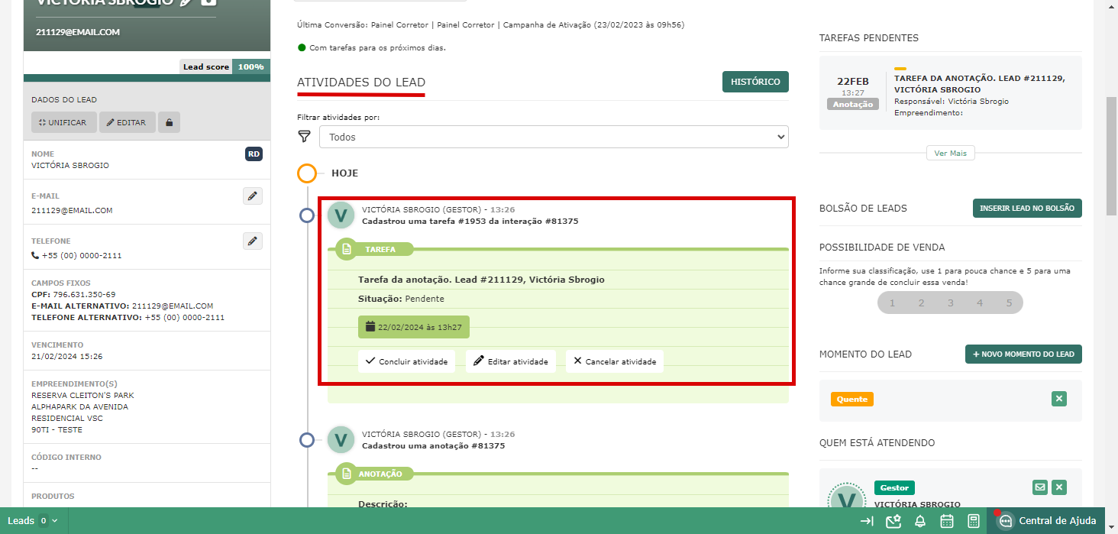This screenshot has height=534, width=1118.
Task: Click the 'Situação: Pendente' text
Action: [401, 299]
